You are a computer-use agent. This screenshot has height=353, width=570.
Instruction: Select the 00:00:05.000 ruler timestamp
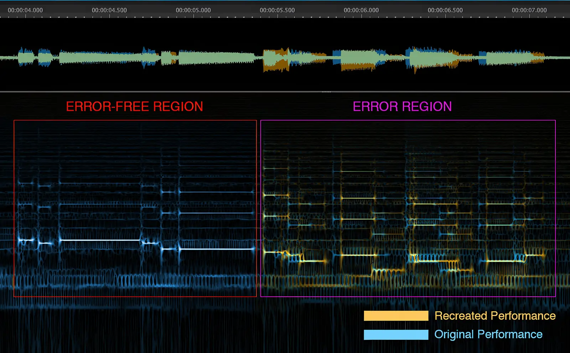pos(193,10)
